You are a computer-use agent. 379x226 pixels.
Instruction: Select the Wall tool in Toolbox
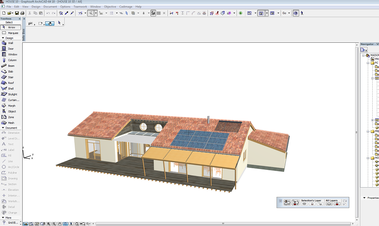click(10, 43)
